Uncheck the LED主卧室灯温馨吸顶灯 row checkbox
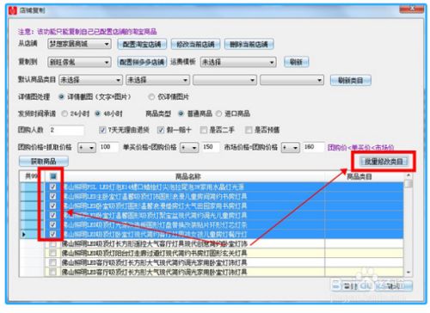430x313 pixels. click(52, 196)
